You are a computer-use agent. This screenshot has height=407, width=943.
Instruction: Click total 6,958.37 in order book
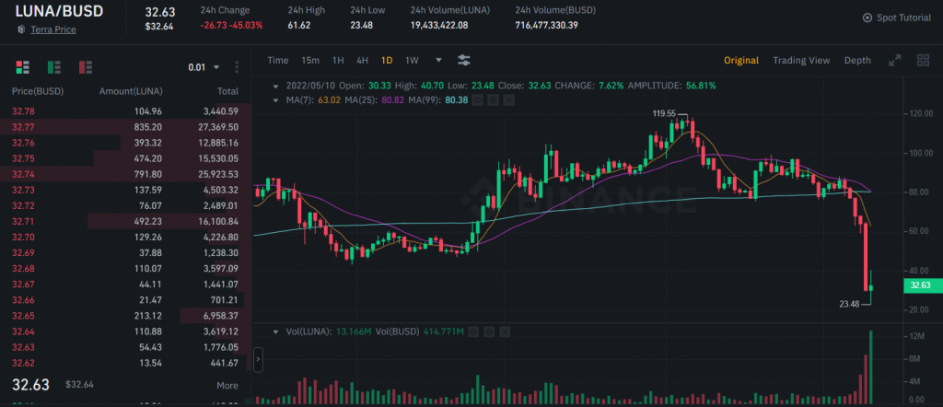pos(220,316)
